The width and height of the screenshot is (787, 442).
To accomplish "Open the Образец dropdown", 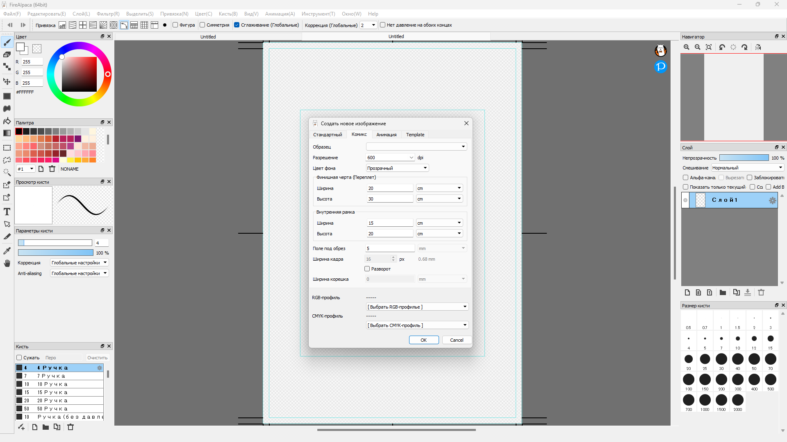I will [416, 147].
